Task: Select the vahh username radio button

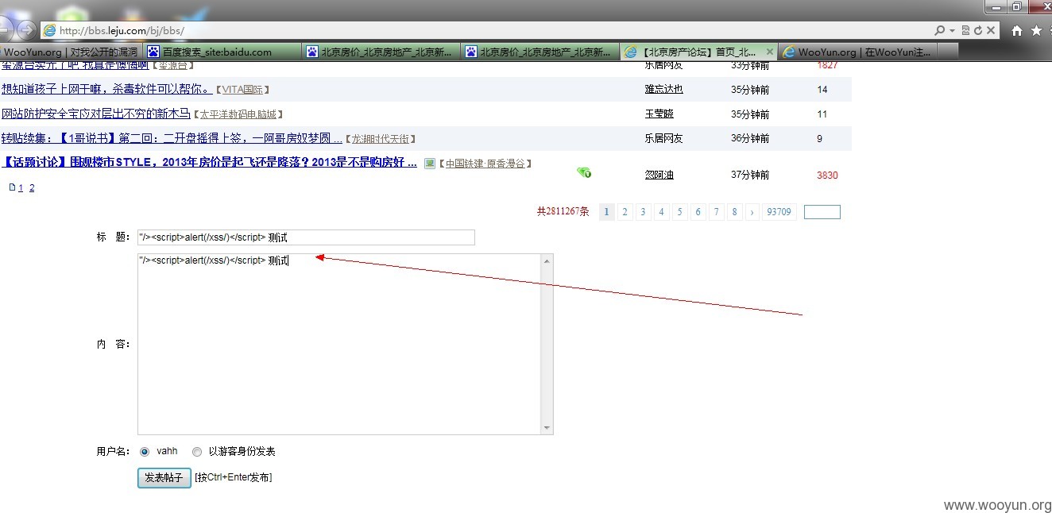Action: (145, 451)
